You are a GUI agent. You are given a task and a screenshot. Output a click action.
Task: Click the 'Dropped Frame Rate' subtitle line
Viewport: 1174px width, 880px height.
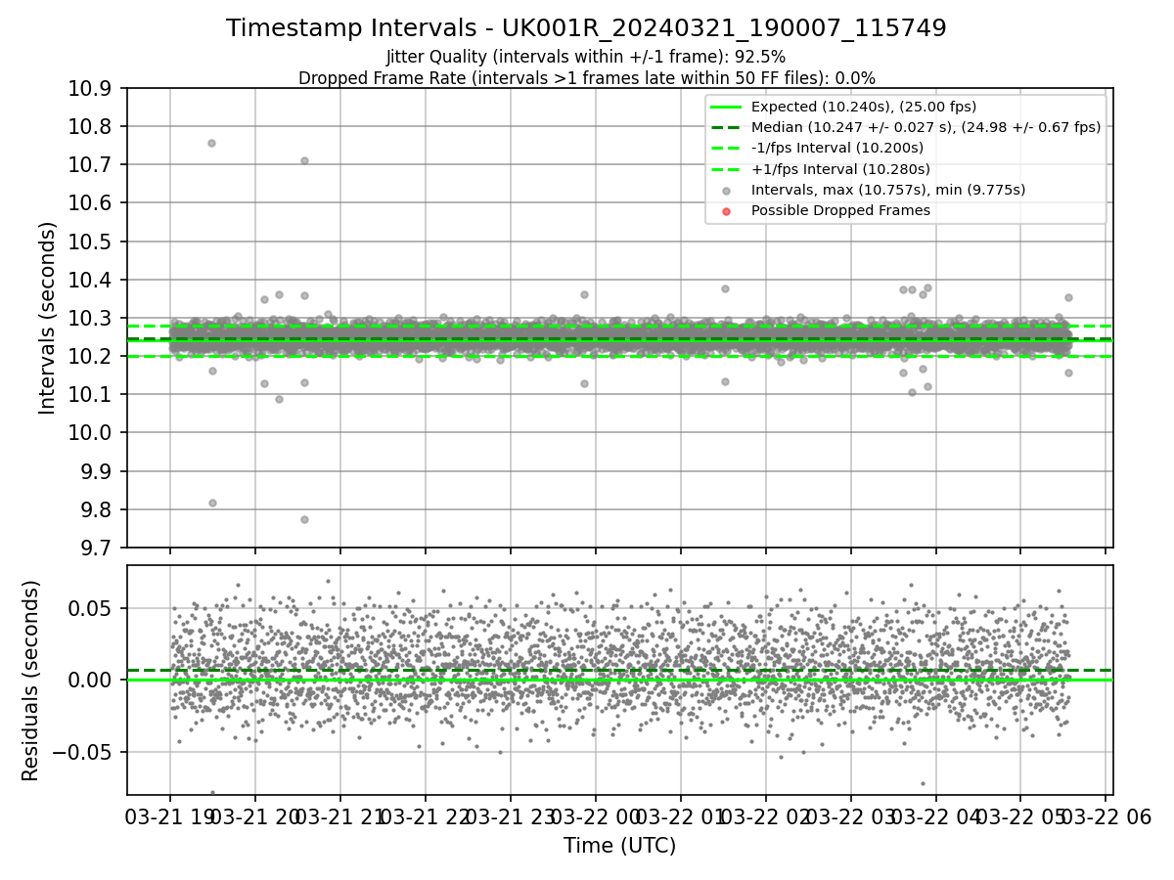tap(586, 78)
